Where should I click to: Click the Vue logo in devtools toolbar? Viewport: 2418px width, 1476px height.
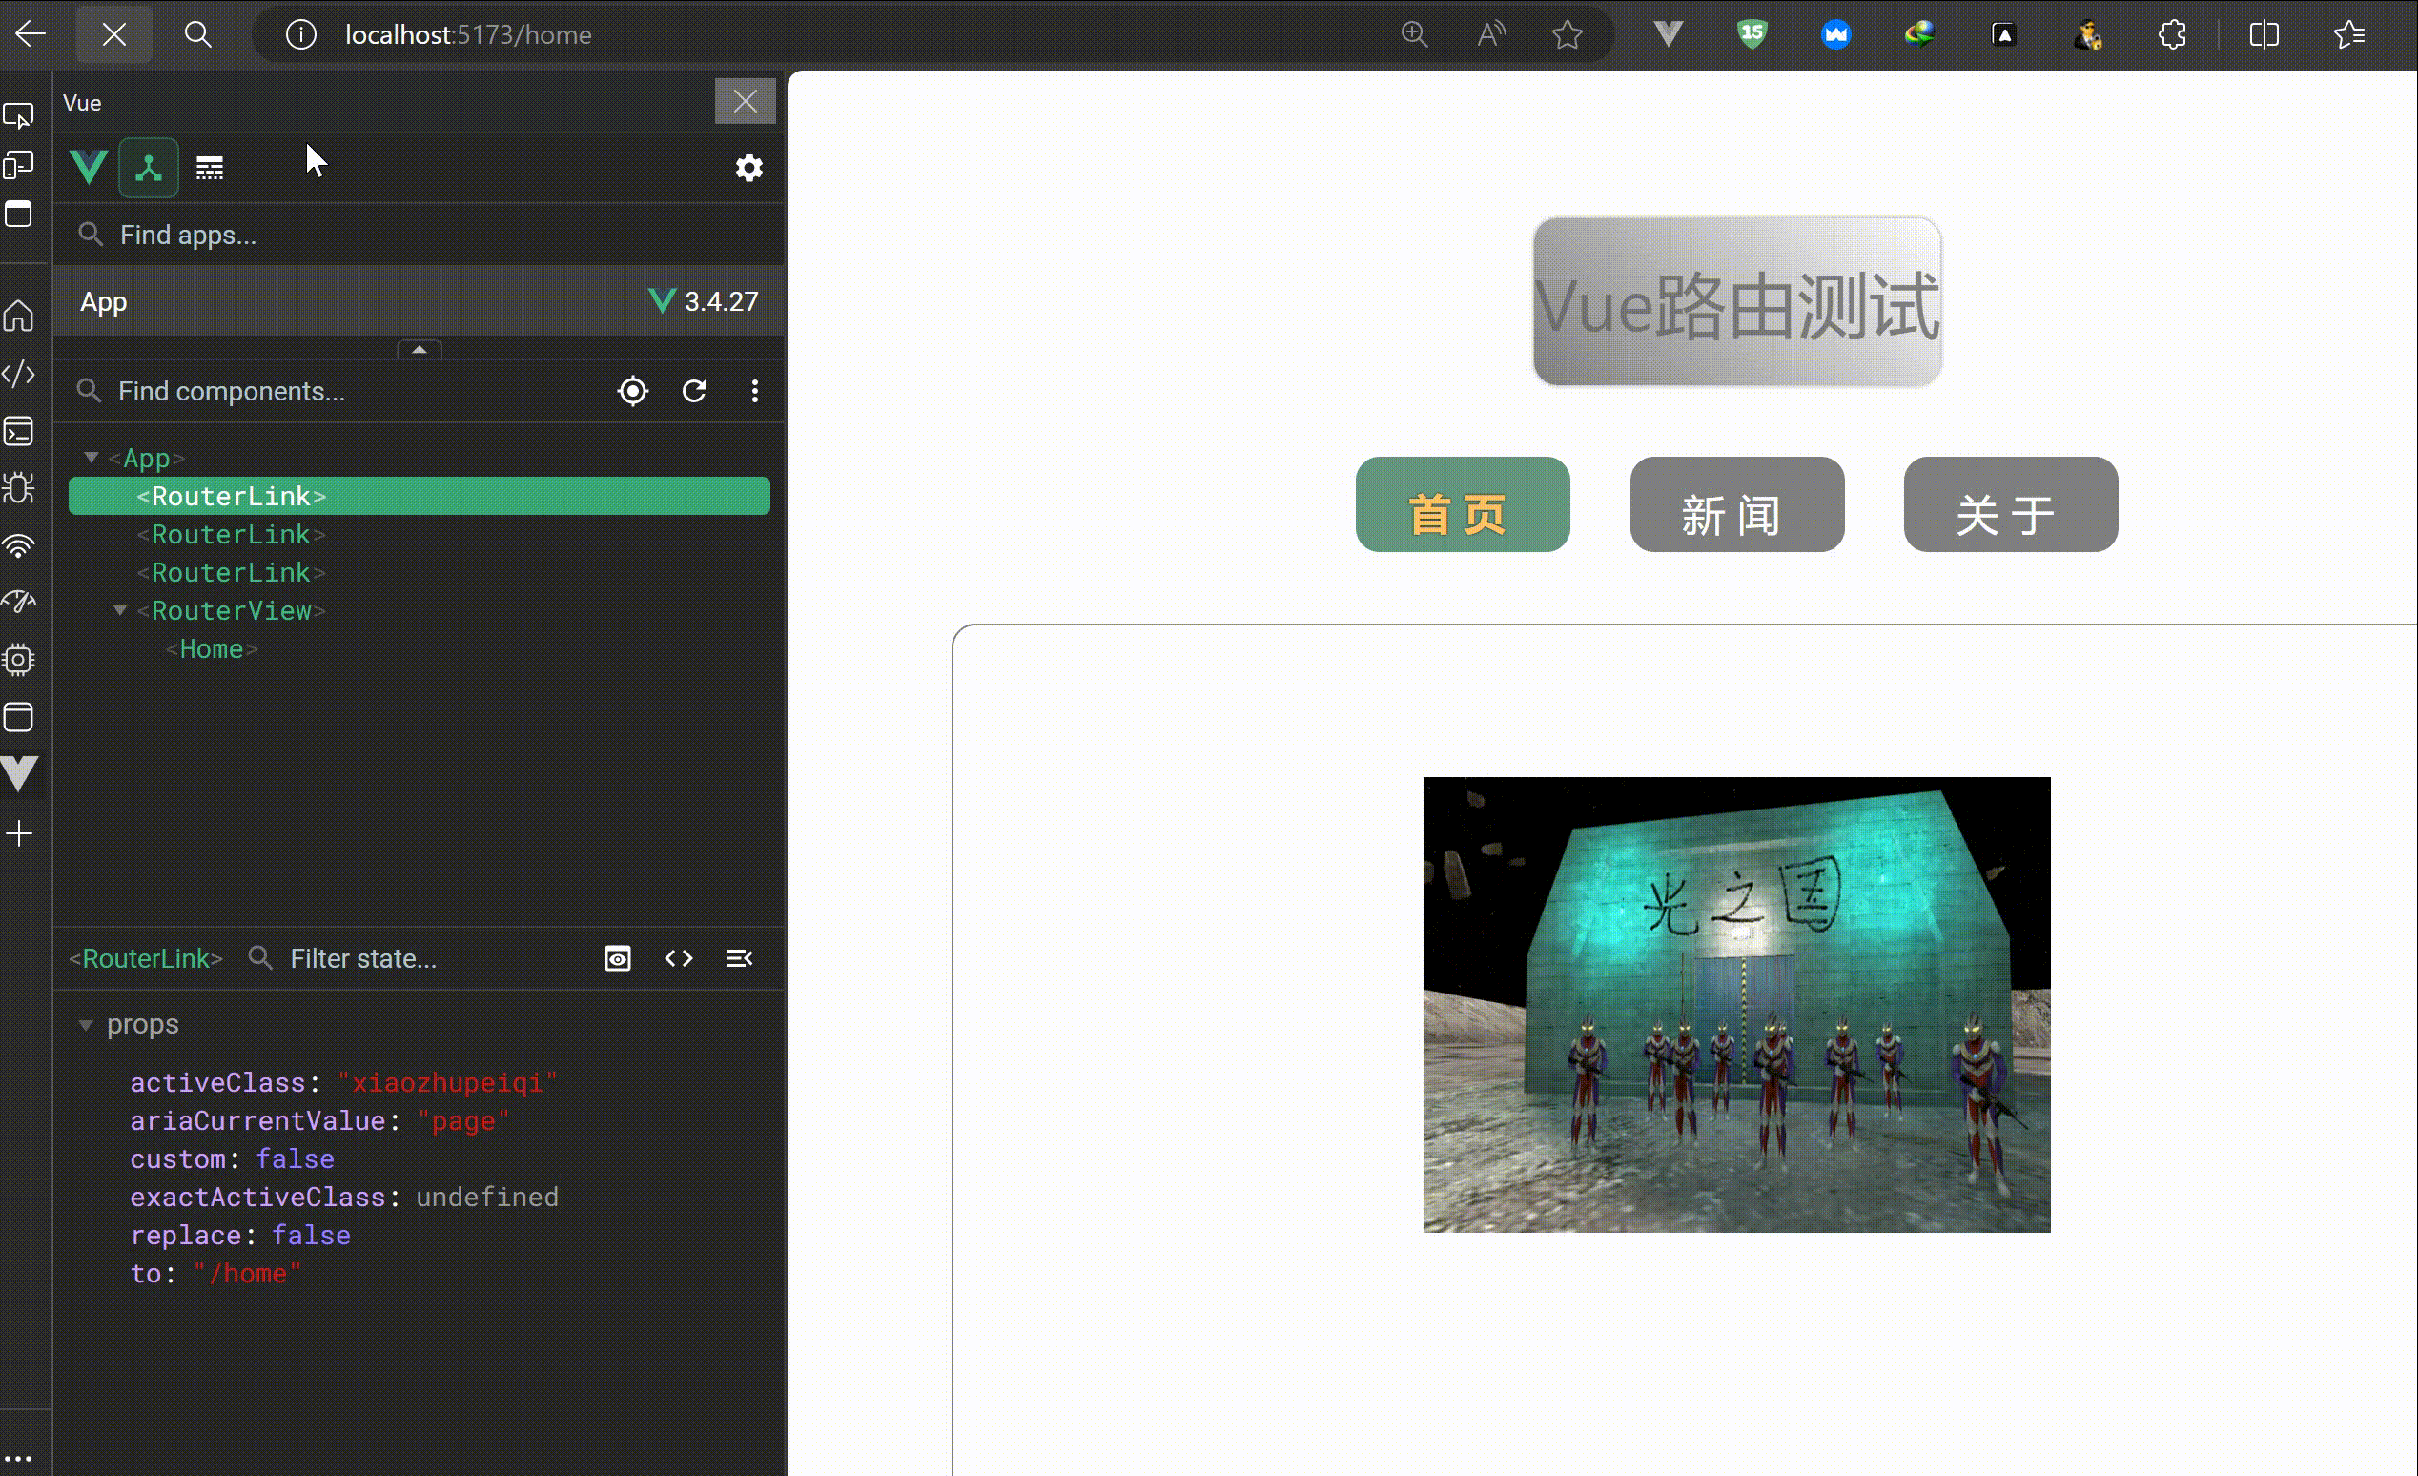pos(89,167)
